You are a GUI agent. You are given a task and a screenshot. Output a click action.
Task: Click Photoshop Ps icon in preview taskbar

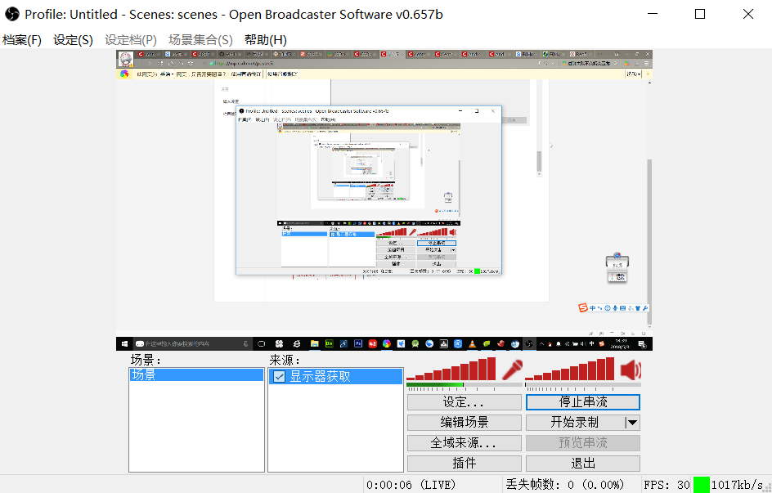click(358, 344)
